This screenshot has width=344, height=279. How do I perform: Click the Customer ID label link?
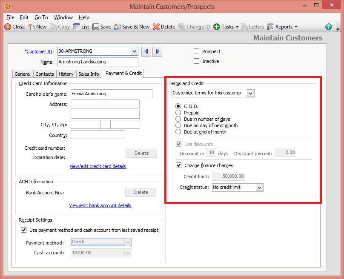[x=40, y=51]
